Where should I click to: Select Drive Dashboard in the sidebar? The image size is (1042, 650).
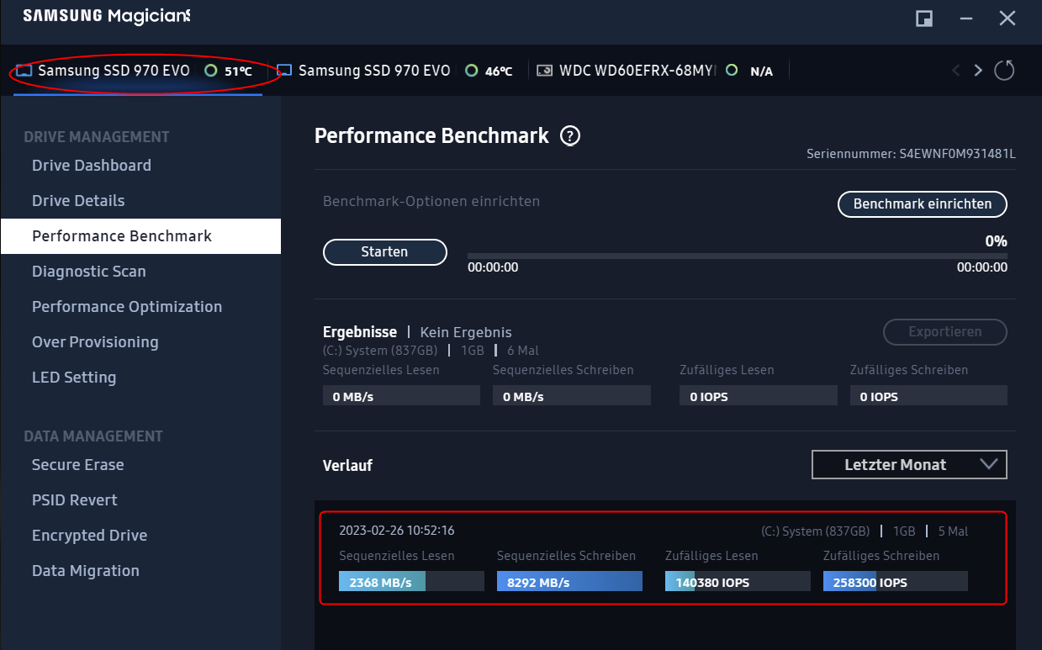tap(91, 165)
